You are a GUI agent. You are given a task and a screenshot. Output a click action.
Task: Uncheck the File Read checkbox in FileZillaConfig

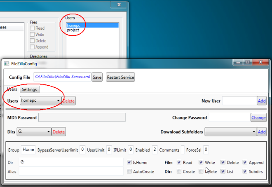tap(179, 162)
